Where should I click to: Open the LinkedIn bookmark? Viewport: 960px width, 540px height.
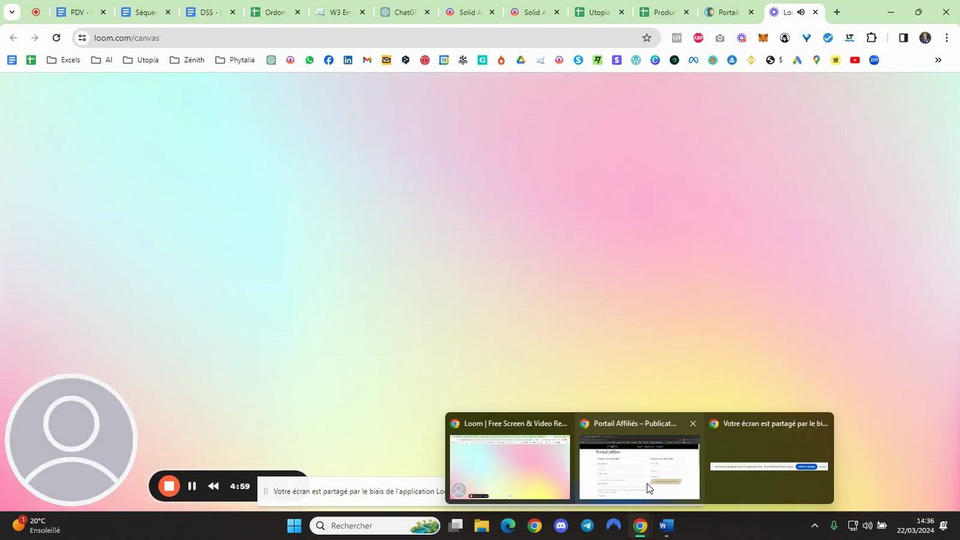(348, 60)
